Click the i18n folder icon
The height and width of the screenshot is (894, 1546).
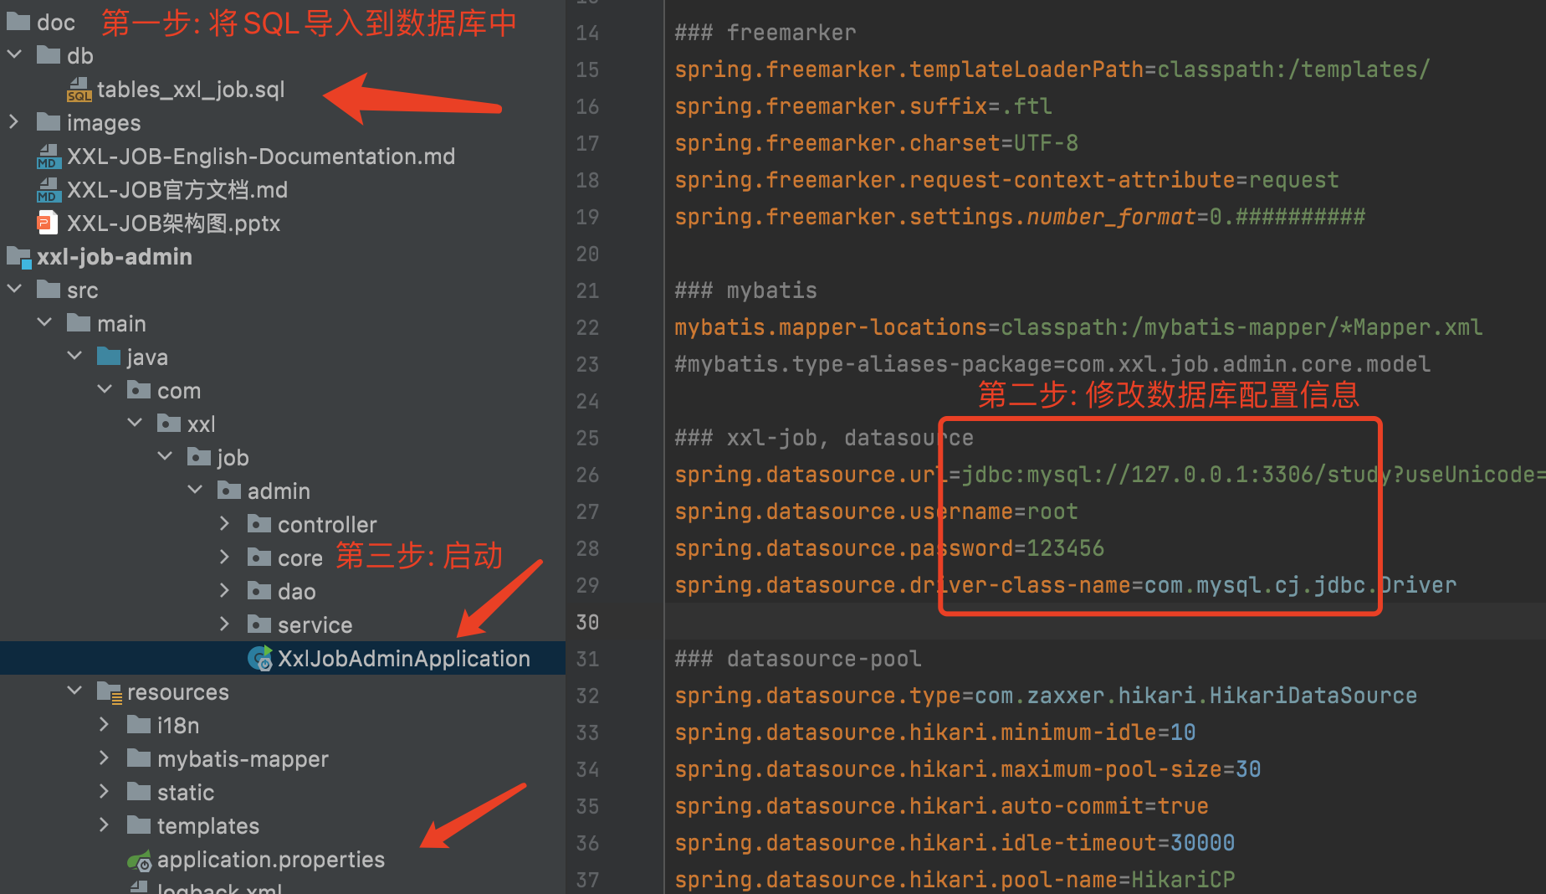point(139,725)
